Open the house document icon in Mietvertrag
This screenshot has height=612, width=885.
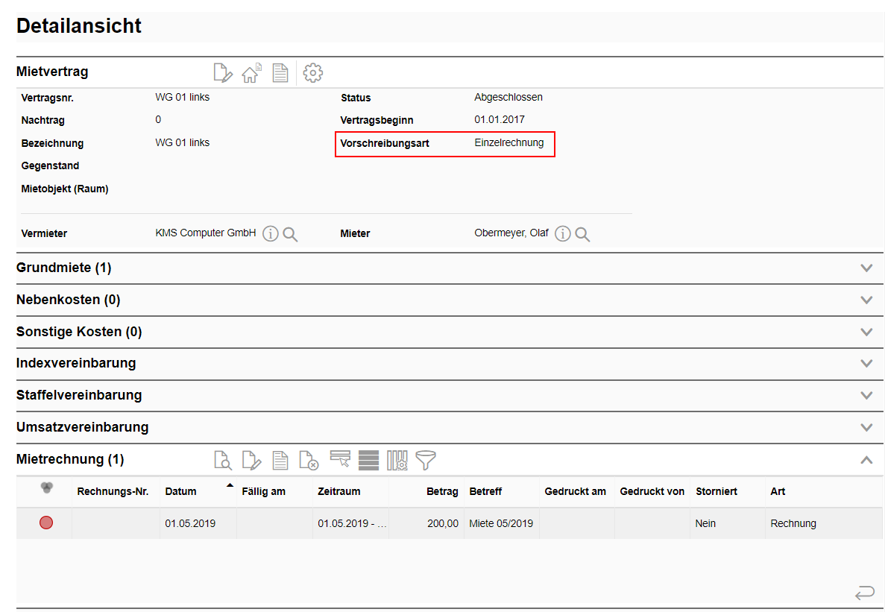252,73
